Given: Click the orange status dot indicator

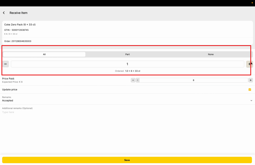Looking at the screenshot, I should [x=252, y=3].
